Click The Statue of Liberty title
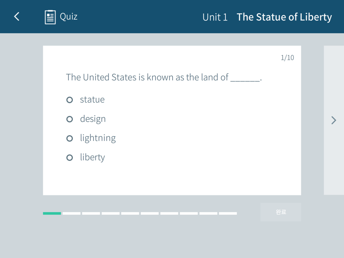 tap(284, 17)
